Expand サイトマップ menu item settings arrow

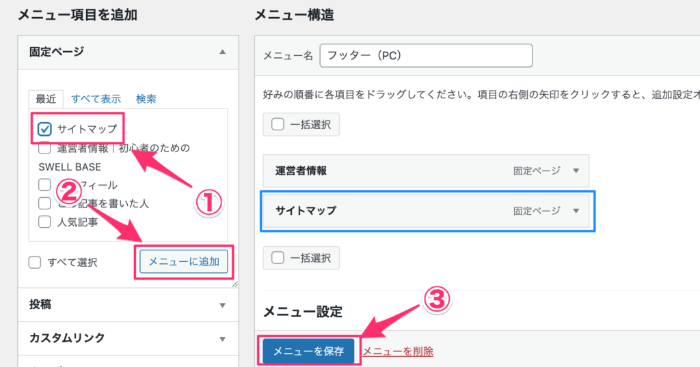pyautogui.click(x=576, y=211)
